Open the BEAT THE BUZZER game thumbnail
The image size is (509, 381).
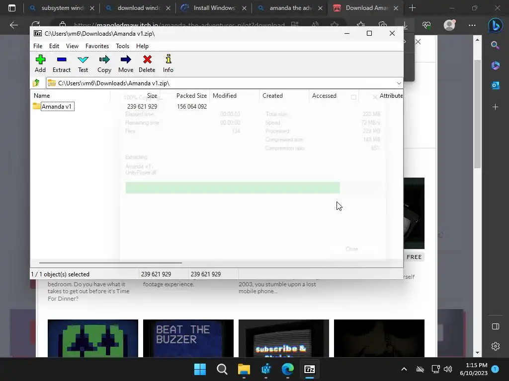(x=188, y=338)
